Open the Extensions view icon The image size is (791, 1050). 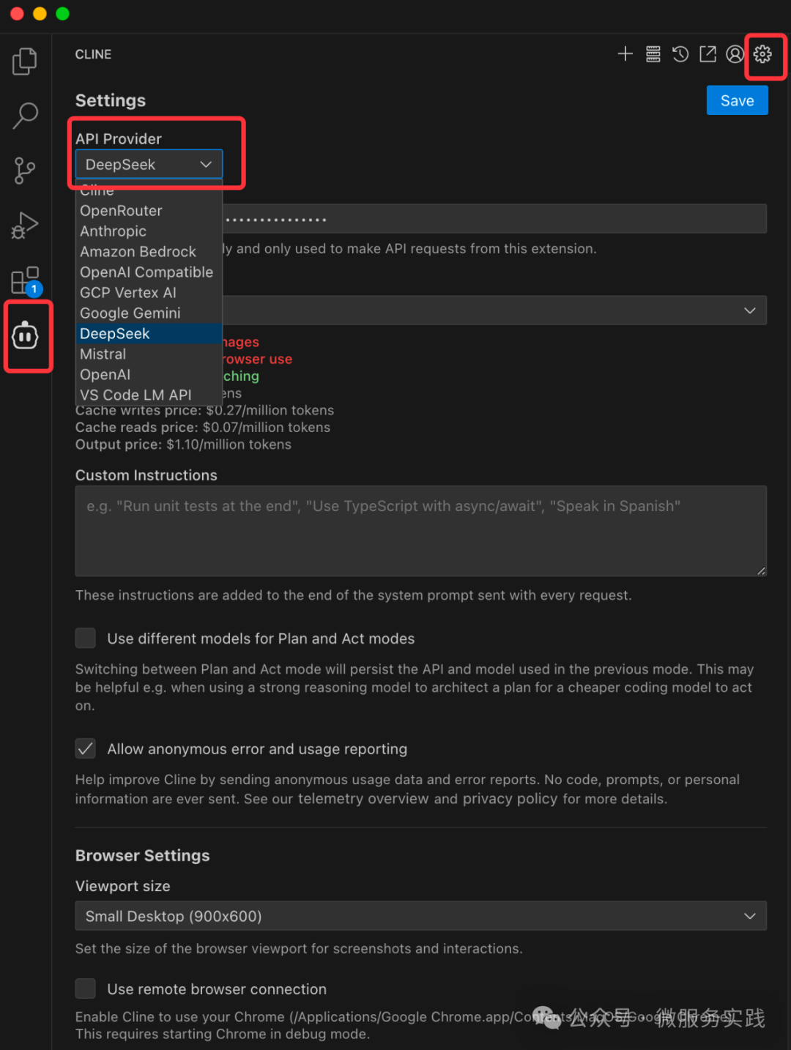[25, 281]
